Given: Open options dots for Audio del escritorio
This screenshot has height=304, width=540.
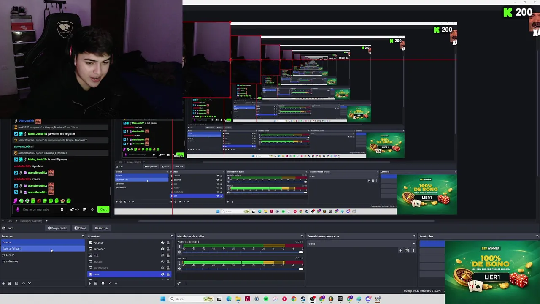Looking at the screenshot, I should click(180, 246).
